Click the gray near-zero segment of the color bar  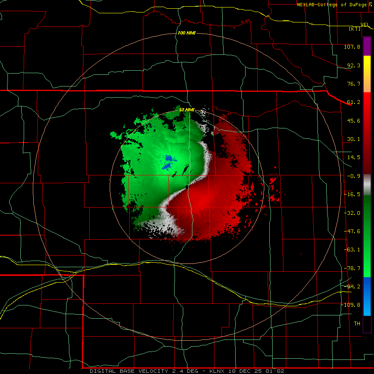[367, 185]
